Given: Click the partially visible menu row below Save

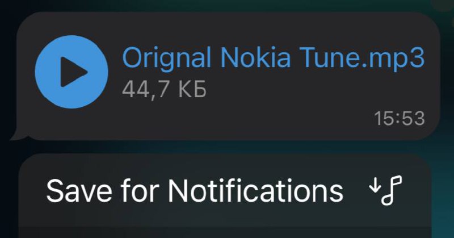Looking at the screenshot, I should tap(225, 233).
